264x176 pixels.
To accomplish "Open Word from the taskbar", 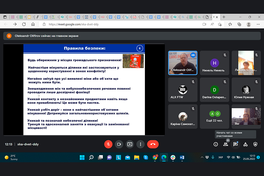I will tap(182, 158).
